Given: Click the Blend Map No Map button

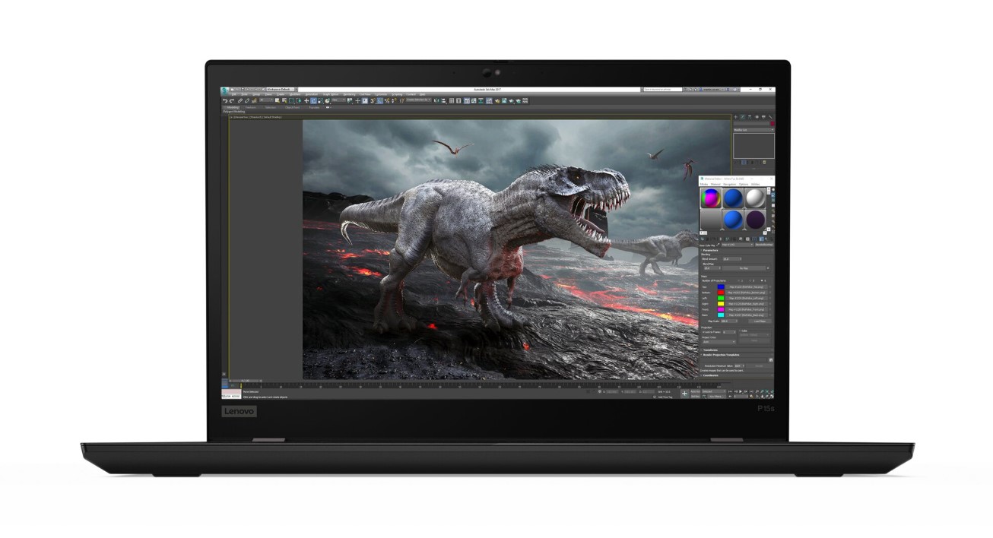Looking at the screenshot, I should (x=745, y=268).
